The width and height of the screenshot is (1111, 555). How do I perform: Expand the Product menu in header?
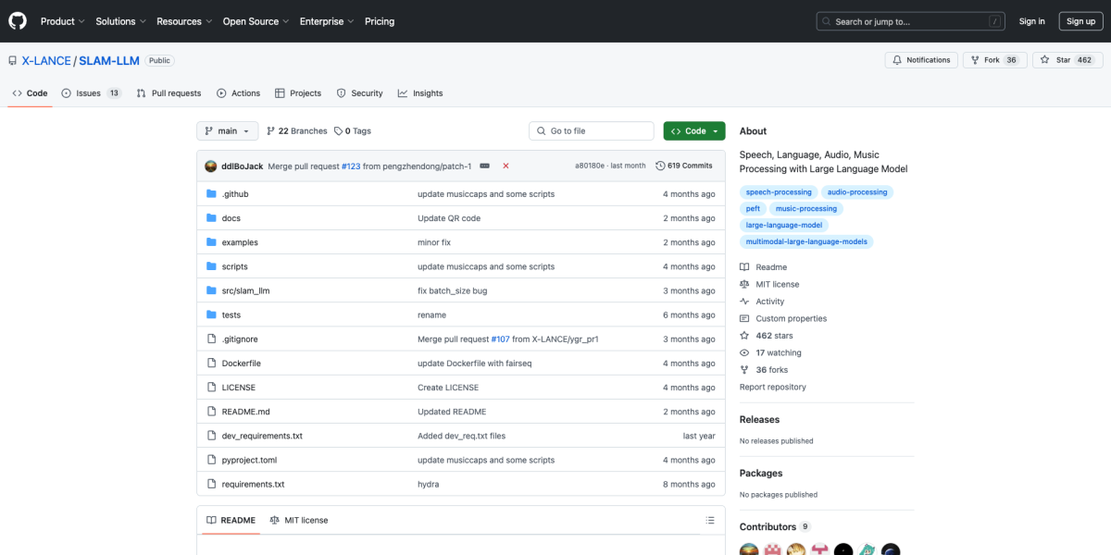click(x=62, y=21)
